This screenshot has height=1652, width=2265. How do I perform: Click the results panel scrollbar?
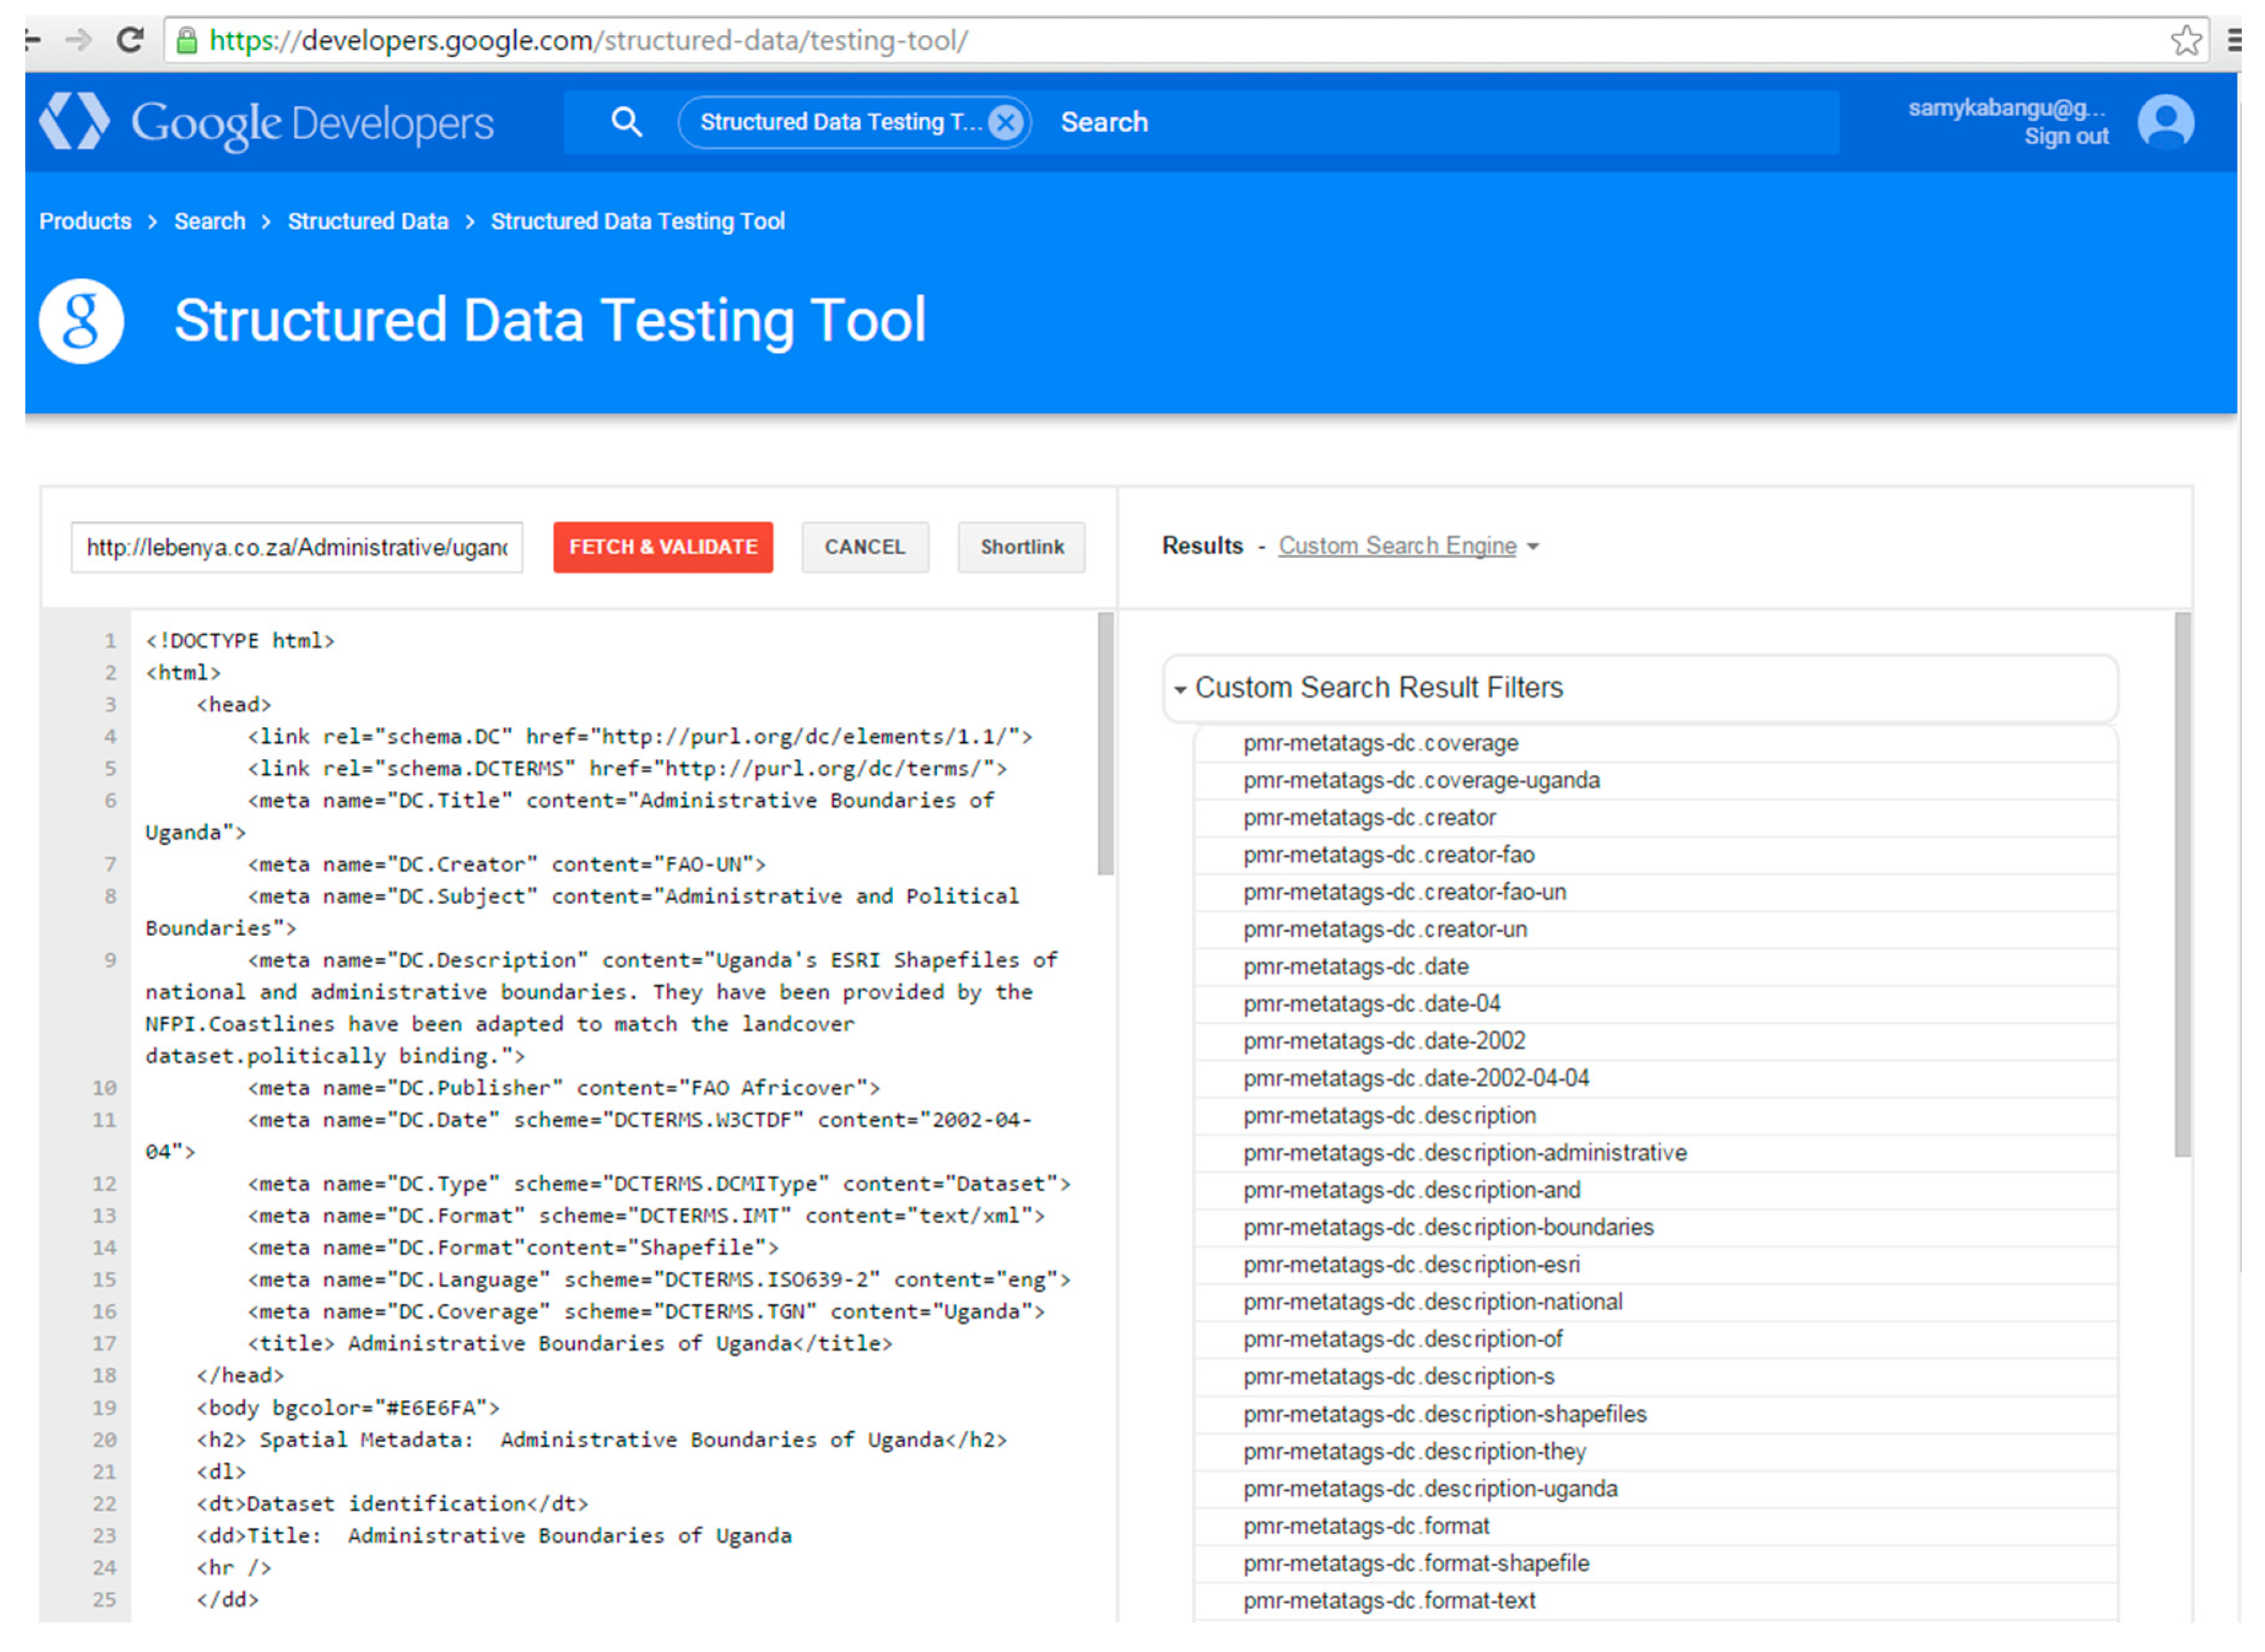tap(2182, 885)
